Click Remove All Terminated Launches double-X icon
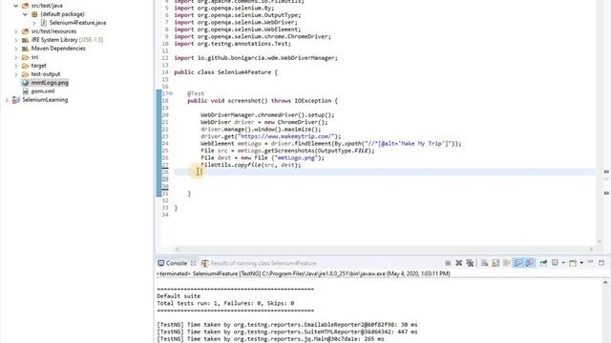 point(470,263)
